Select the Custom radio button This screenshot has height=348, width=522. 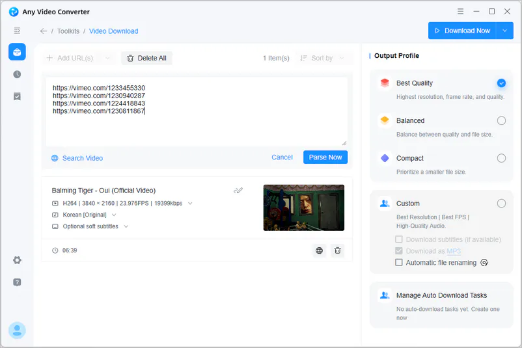point(501,204)
